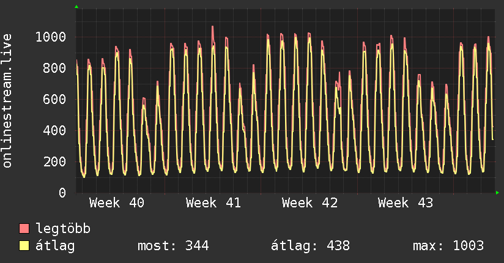Click the 0 y-axis label
Image resolution: width=504 pixels, height=263 pixels.
(62, 193)
